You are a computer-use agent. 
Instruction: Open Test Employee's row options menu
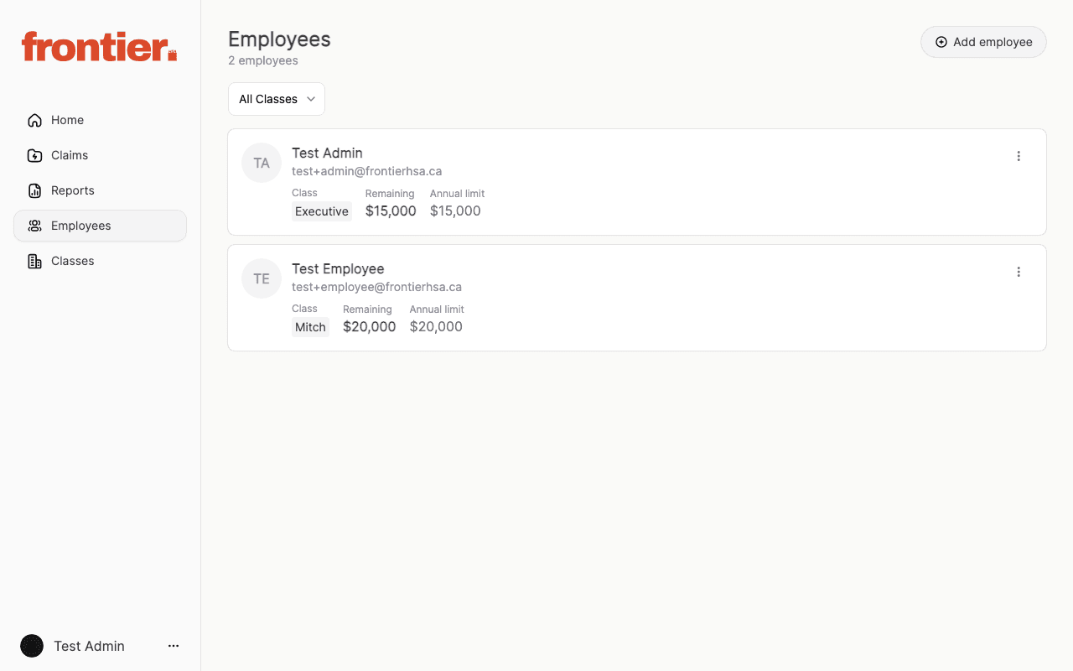pyautogui.click(x=1019, y=272)
